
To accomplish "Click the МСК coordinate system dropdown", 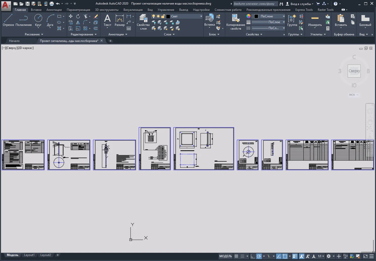I will coord(354,95).
